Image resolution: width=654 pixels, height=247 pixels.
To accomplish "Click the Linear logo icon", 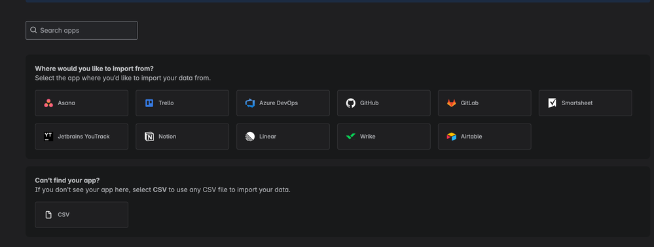I will click(x=250, y=137).
